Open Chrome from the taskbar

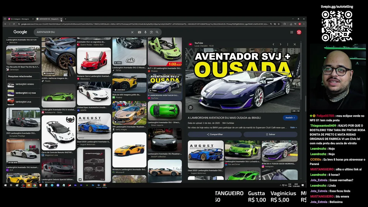coord(34,185)
